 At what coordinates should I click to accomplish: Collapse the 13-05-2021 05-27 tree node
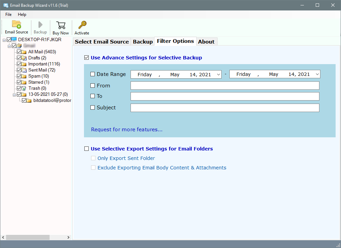pyautogui.click(x=15, y=94)
